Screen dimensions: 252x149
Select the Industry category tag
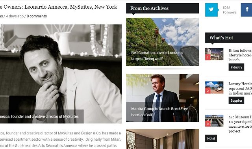pyautogui.click(x=236, y=67)
